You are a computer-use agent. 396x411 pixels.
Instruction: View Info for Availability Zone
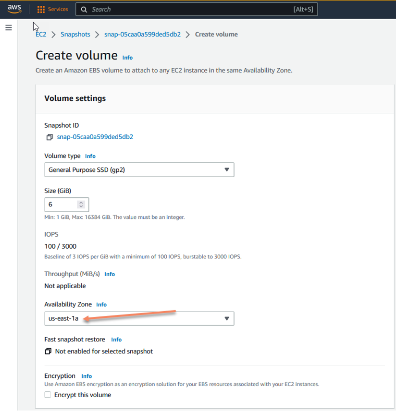click(101, 304)
